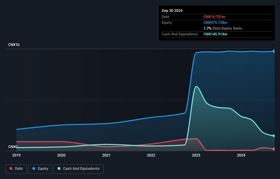Click the Cash value CN¥145.914m
Image resolution: width=280 pixels, height=179 pixels.
coord(215,34)
